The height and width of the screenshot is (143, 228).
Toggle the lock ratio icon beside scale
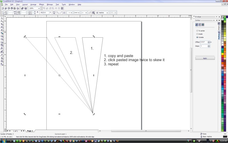click(38, 12)
